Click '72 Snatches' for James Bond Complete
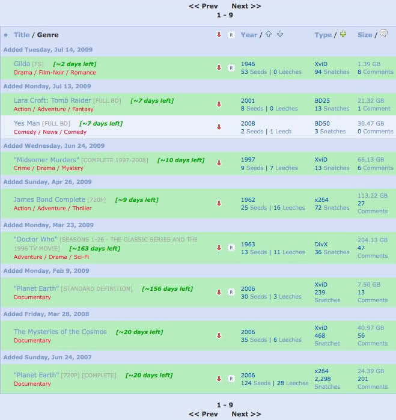 332,207
